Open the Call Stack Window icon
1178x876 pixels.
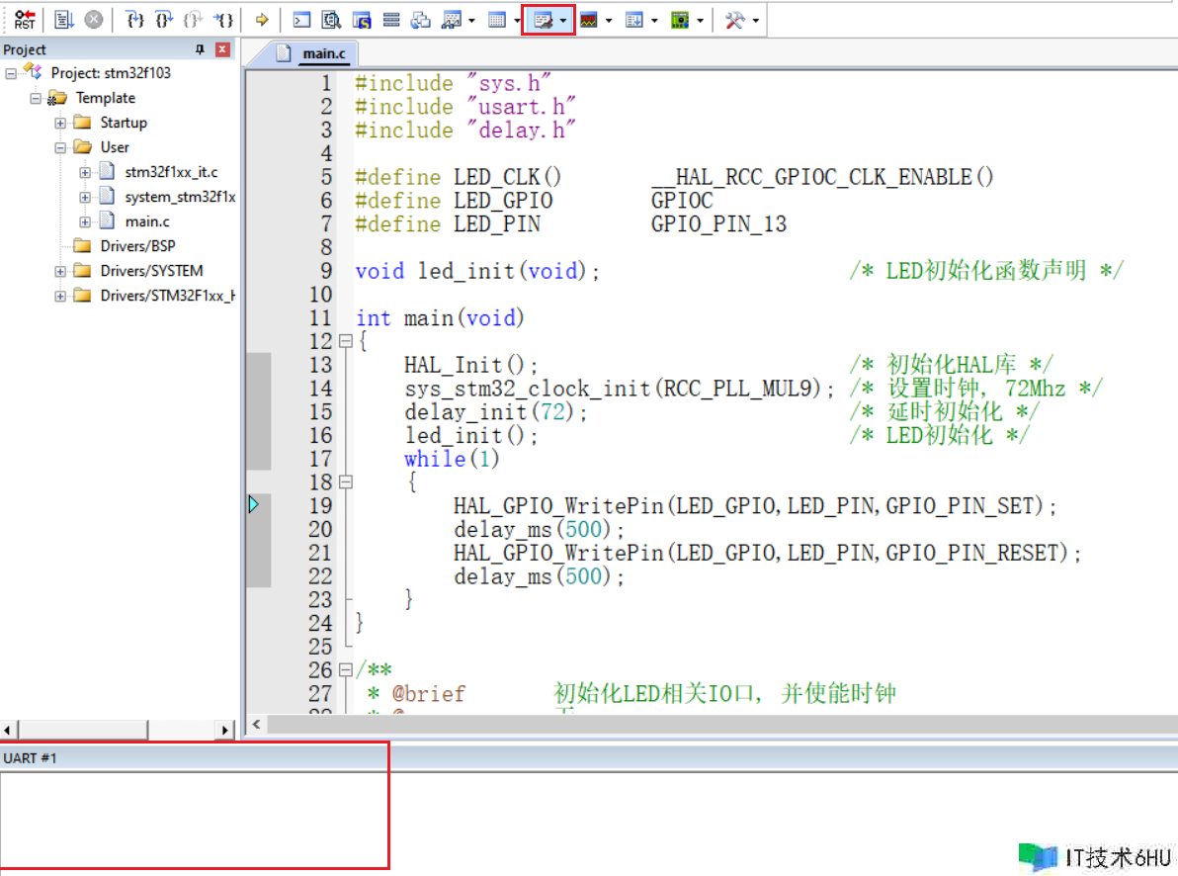pyautogui.click(x=421, y=20)
